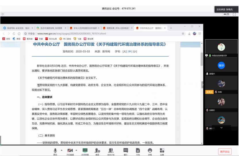Viewport: 239px width, 156px height.
Task: Switch to the 生态环境部官网_360搜索 tab
Action: [50, 28]
